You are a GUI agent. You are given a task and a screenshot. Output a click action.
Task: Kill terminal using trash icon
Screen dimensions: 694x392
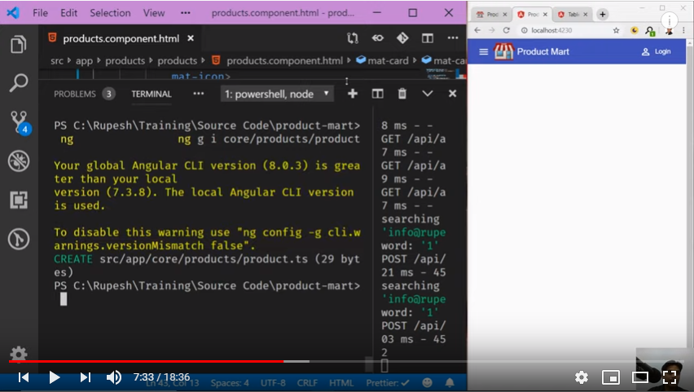pyautogui.click(x=402, y=94)
